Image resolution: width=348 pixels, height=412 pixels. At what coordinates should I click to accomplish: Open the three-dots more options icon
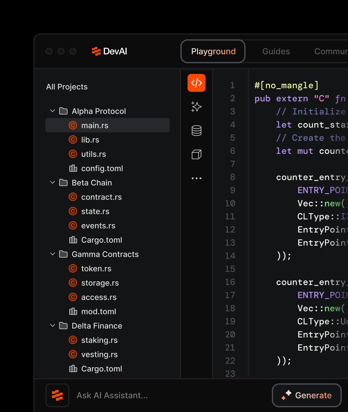[x=196, y=178]
